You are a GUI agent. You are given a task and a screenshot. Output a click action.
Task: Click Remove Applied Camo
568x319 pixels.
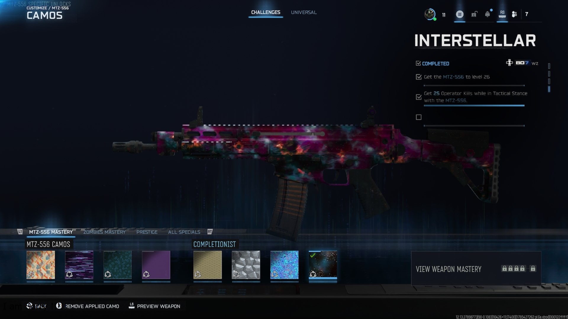92,306
